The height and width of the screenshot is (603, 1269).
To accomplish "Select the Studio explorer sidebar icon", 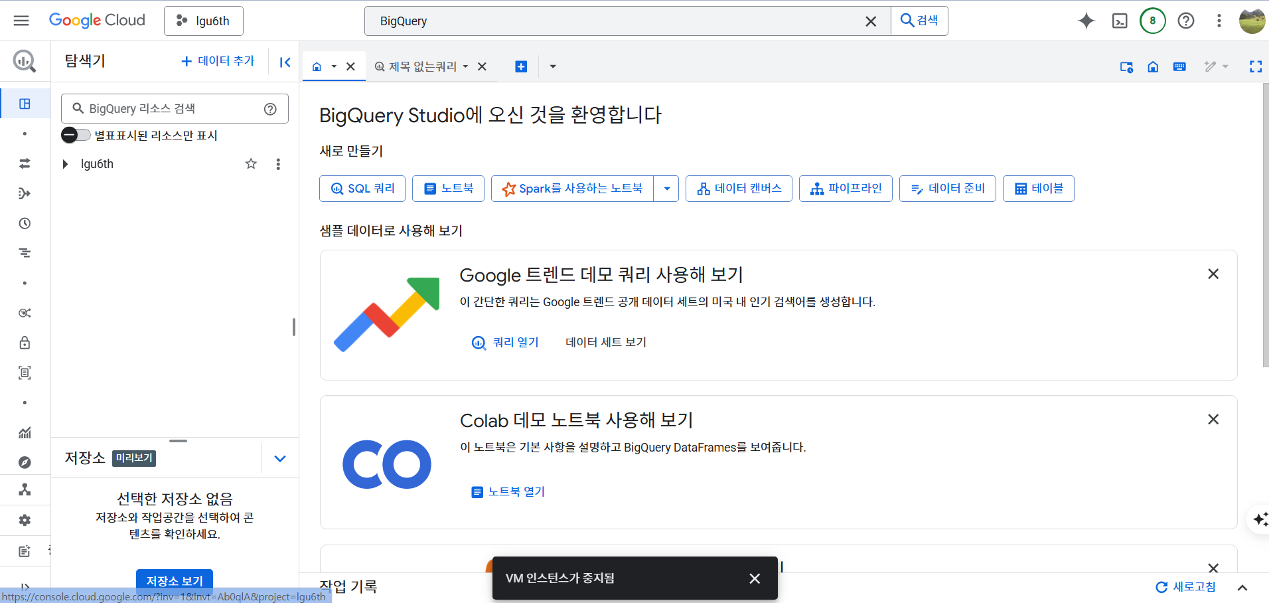I will coord(25,104).
